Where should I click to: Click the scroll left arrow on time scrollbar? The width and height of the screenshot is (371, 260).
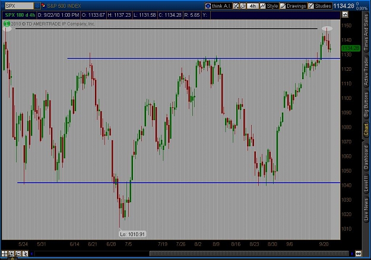31,253
